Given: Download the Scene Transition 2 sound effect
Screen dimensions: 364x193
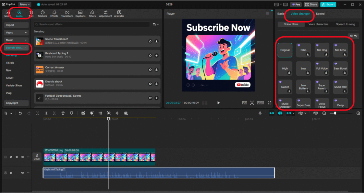Looking at the screenshot, I should (x=156, y=41).
